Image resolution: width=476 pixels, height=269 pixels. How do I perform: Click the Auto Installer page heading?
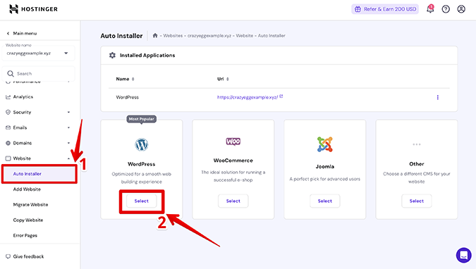(121, 36)
